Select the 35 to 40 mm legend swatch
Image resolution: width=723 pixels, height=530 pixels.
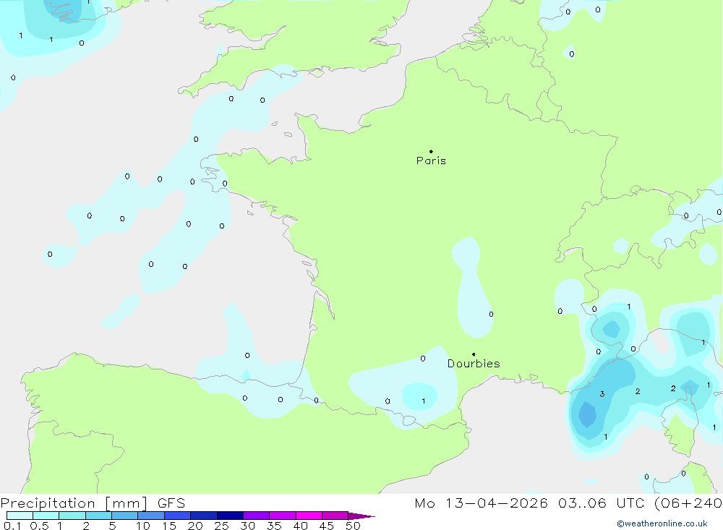(x=282, y=516)
